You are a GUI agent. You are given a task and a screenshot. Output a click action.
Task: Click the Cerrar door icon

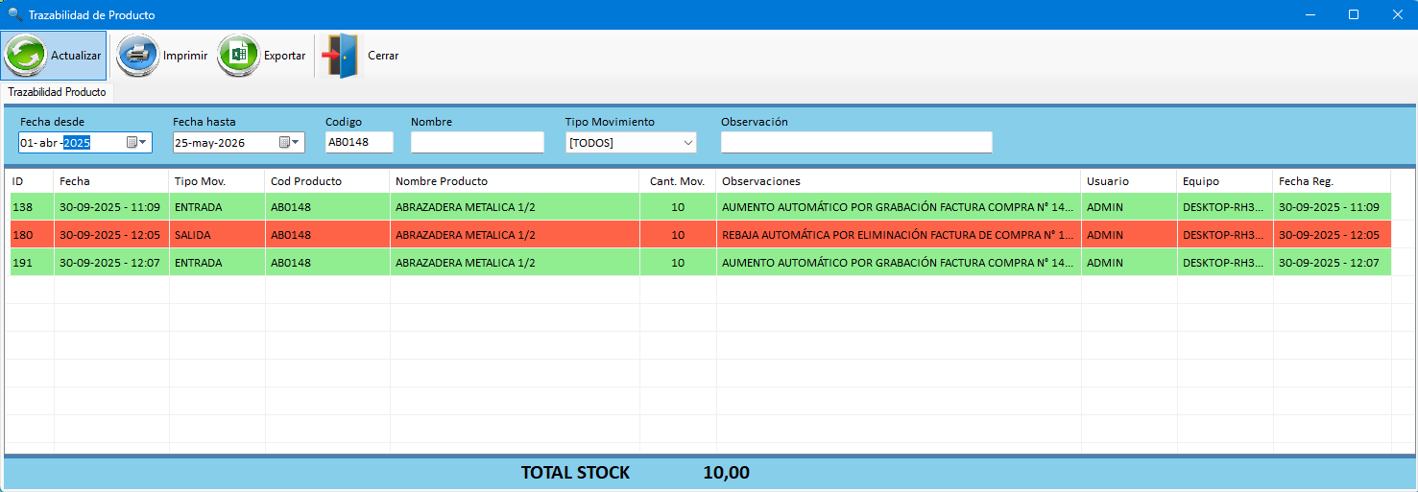point(340,56)
